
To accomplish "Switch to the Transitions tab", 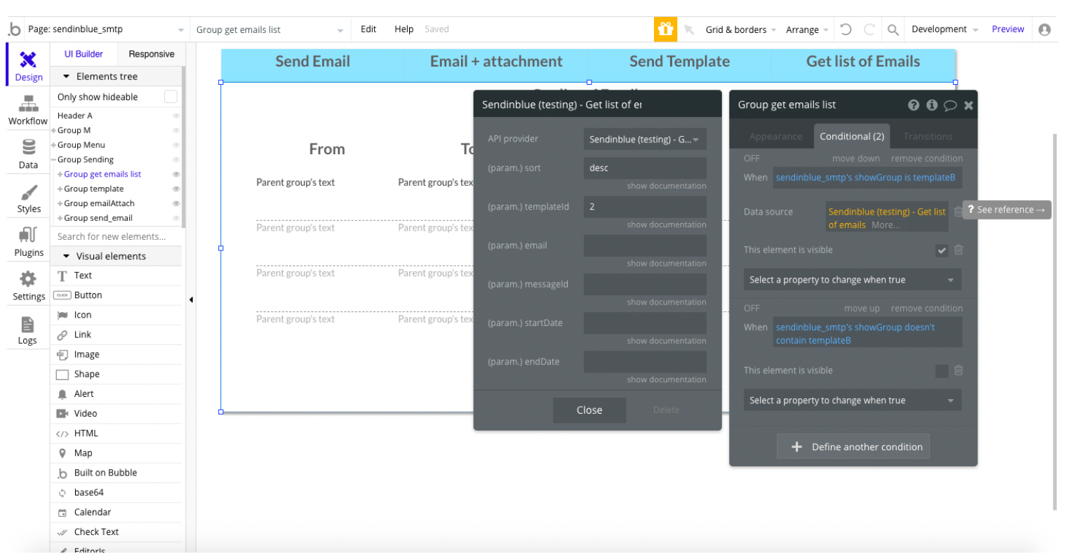I will 928,137.
